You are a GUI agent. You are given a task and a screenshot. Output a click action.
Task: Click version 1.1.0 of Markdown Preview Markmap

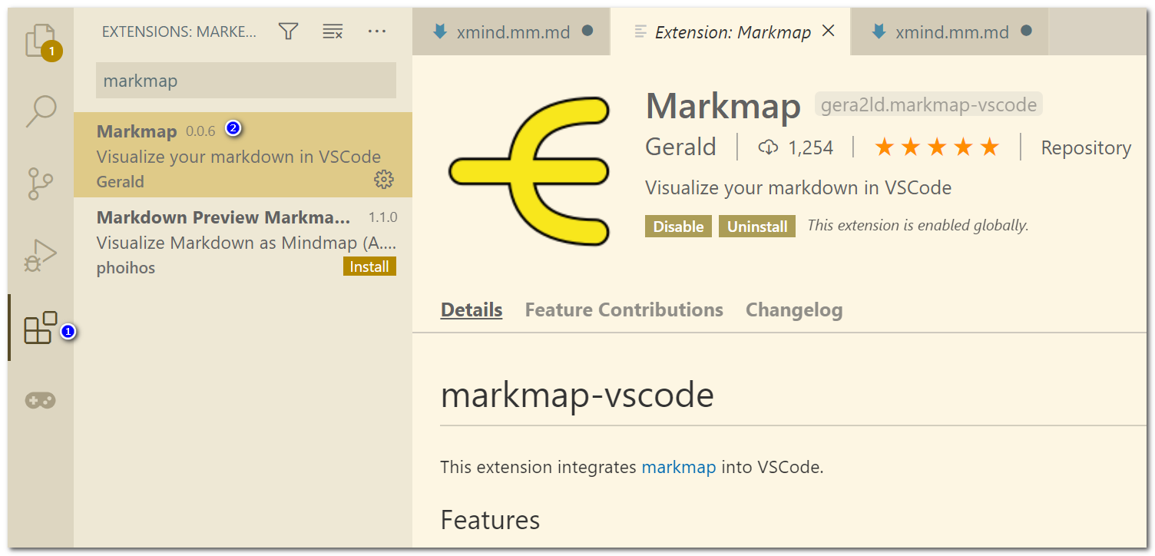[382, 217]
